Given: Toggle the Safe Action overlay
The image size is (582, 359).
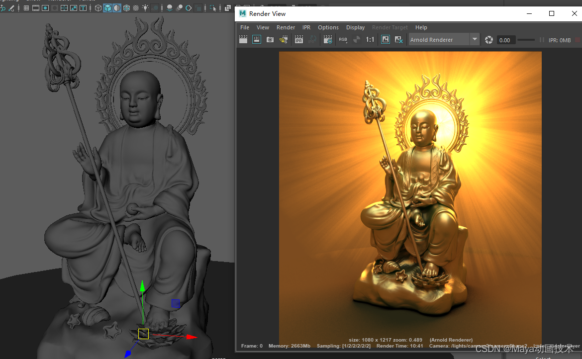Looking at the screenshot, I should pos(74,8).
